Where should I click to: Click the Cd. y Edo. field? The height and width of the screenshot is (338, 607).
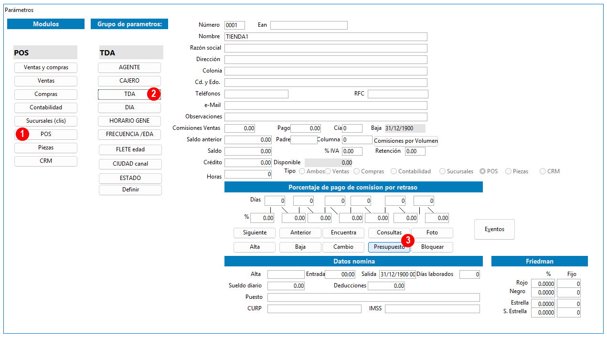coord(326,83)
